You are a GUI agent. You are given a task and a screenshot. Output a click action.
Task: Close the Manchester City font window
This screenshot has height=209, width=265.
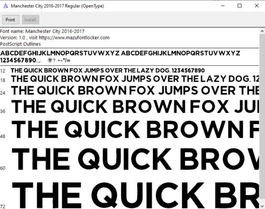257,6
